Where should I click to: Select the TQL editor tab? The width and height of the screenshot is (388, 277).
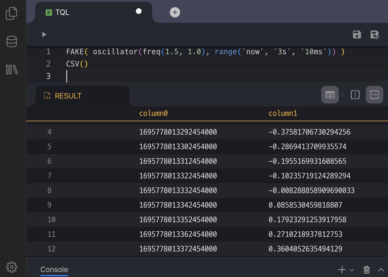pyautogui.click(x=62, y=12)
